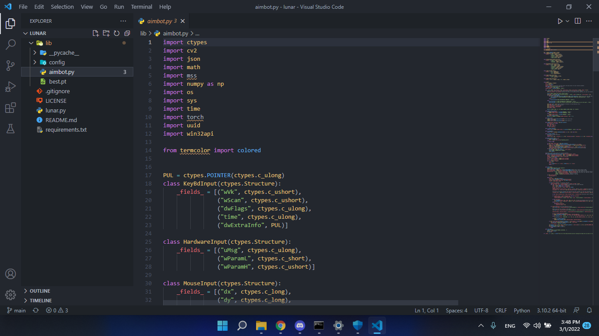
Task: Open the Terminal menu
Action: coord(141,7)
